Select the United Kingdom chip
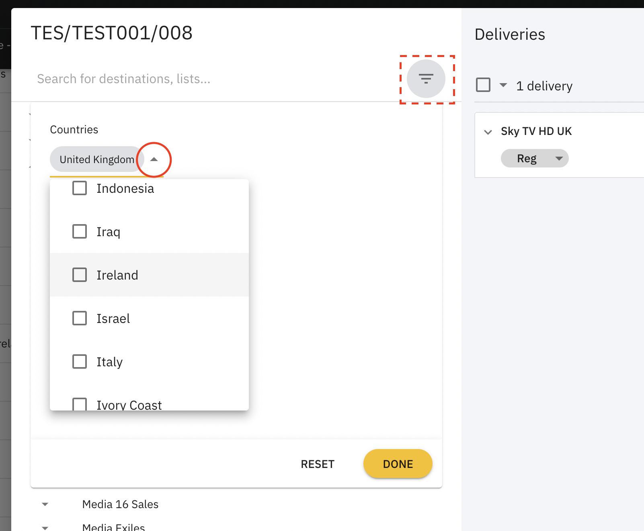 tap(96, 159)
